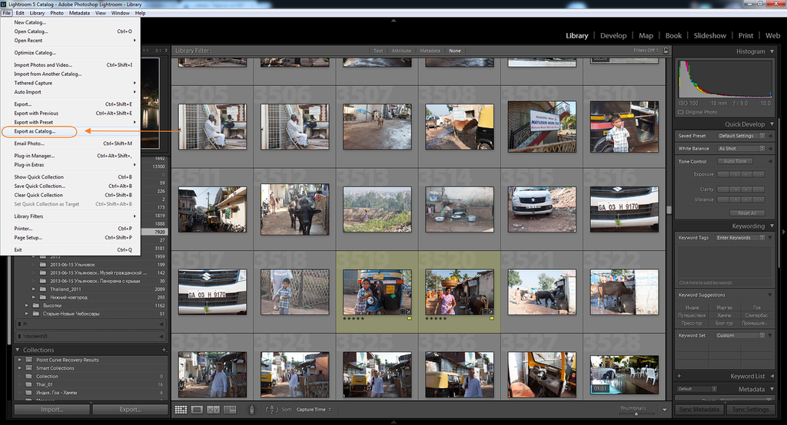Image resolution: width=787 pixels, height=425 pixels.
Task: Switch to the Slideshow module
Action: pos(709,35)
